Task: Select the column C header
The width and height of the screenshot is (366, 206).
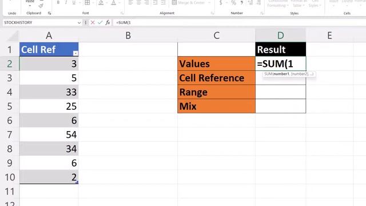Action: coord(216,35)
